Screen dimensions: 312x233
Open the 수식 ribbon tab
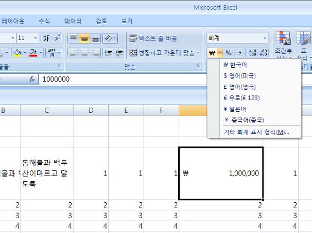point(44,21)
